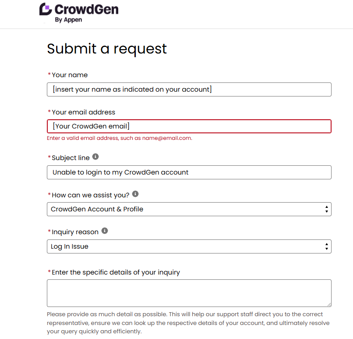Focus the Subject line text box
Image resolution: width=353 pixels, height=339 pixels.
(x=189, y=172)
